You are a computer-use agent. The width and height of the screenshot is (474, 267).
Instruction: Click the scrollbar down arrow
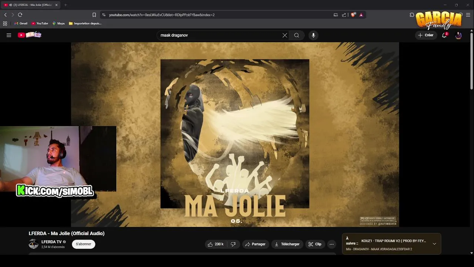click(471, 253)
